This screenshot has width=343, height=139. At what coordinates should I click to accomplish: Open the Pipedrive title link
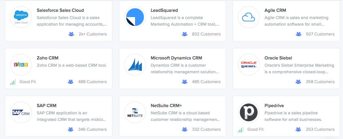pos(274,106)
